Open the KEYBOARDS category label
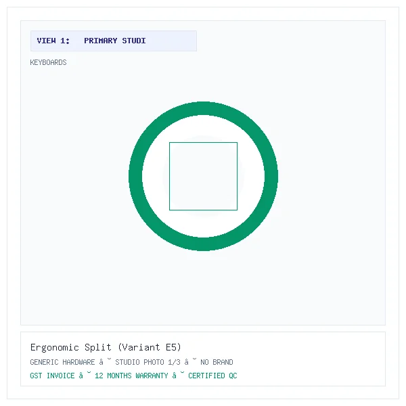The height and width of the screenshot is (406, 406). coord(48,62)
